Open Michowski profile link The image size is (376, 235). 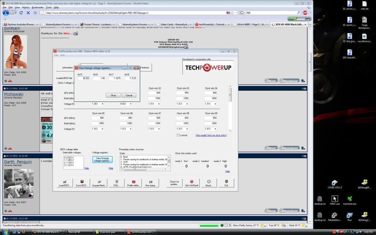[x=14, y=94]
